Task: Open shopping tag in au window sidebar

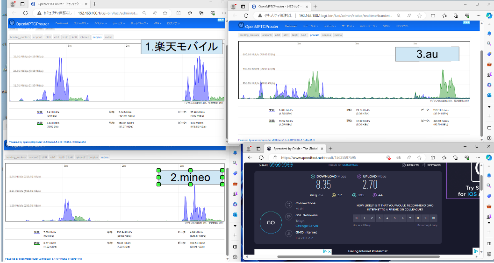Action: [489, 54]
